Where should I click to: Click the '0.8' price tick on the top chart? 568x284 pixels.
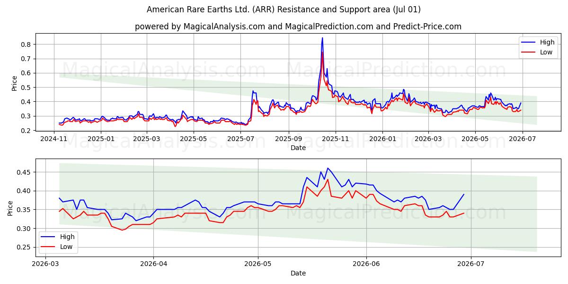27,44
